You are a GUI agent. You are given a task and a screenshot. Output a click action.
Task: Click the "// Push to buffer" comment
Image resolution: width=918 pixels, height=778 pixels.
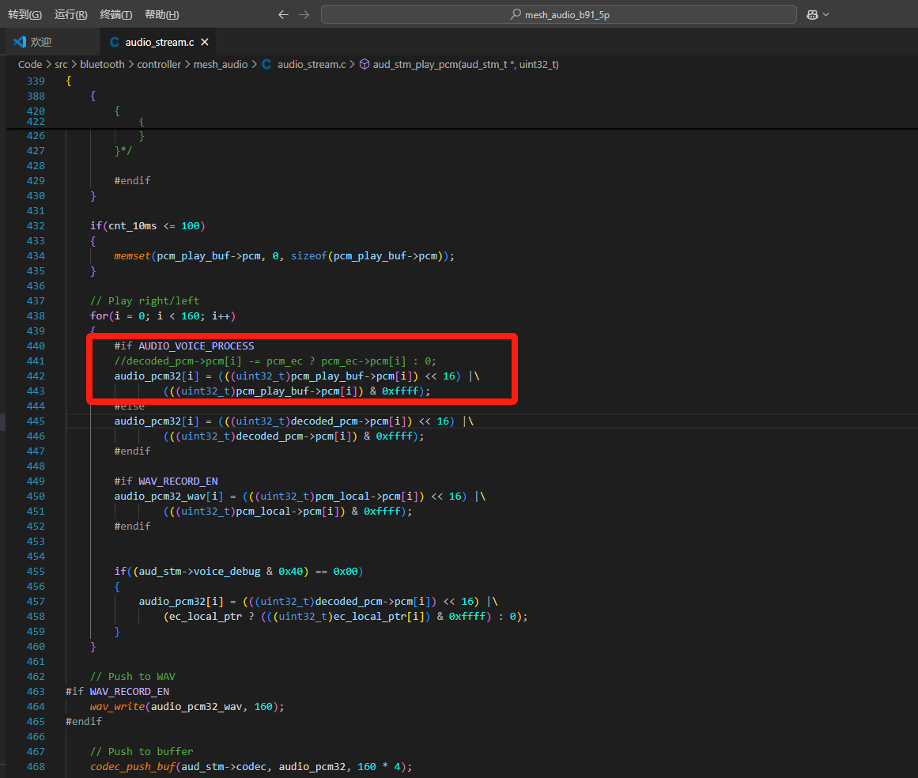click(142, 752)
